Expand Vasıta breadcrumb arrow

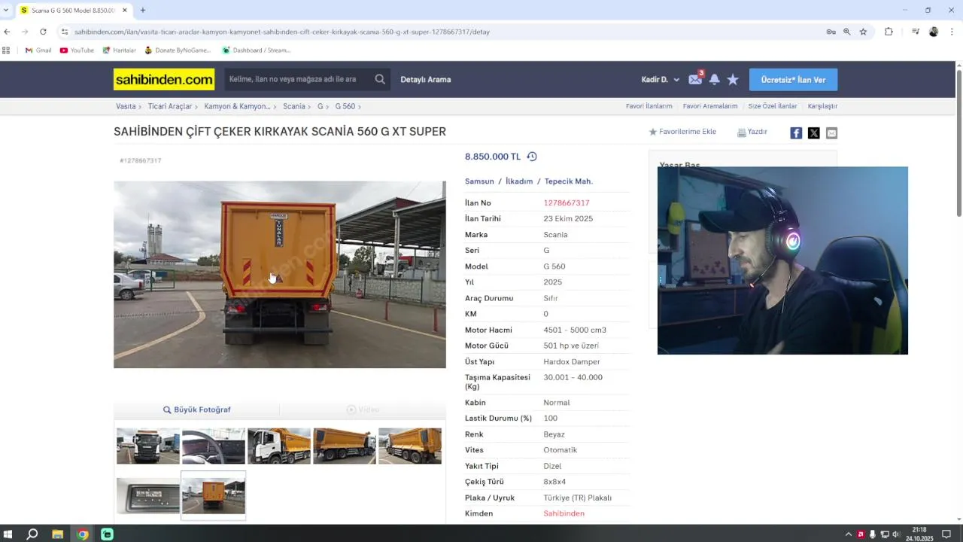(x=141, y=107)
